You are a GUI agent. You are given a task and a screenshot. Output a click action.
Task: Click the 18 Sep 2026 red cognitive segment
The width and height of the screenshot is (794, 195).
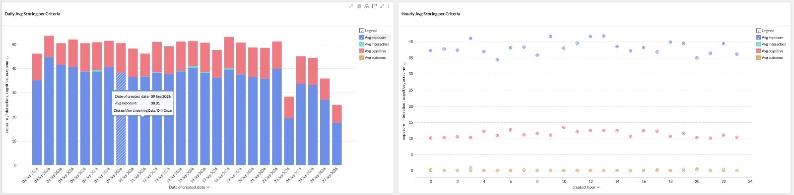[x=229, y=53]
